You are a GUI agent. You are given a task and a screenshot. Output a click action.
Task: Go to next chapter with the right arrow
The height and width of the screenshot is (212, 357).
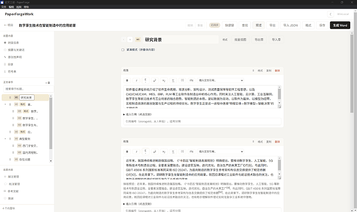pyautogui.click(x=130, y=40)
